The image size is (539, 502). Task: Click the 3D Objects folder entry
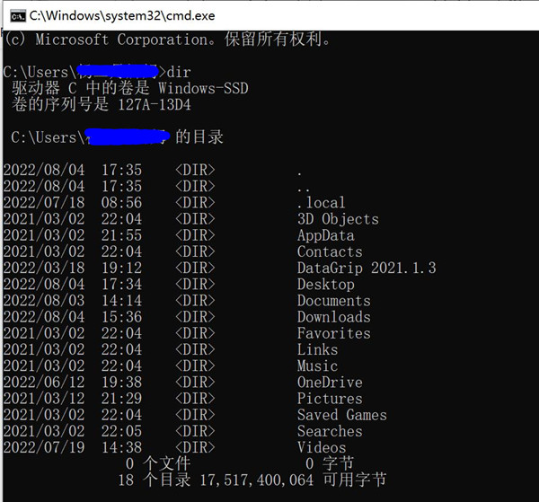point(338,219)
